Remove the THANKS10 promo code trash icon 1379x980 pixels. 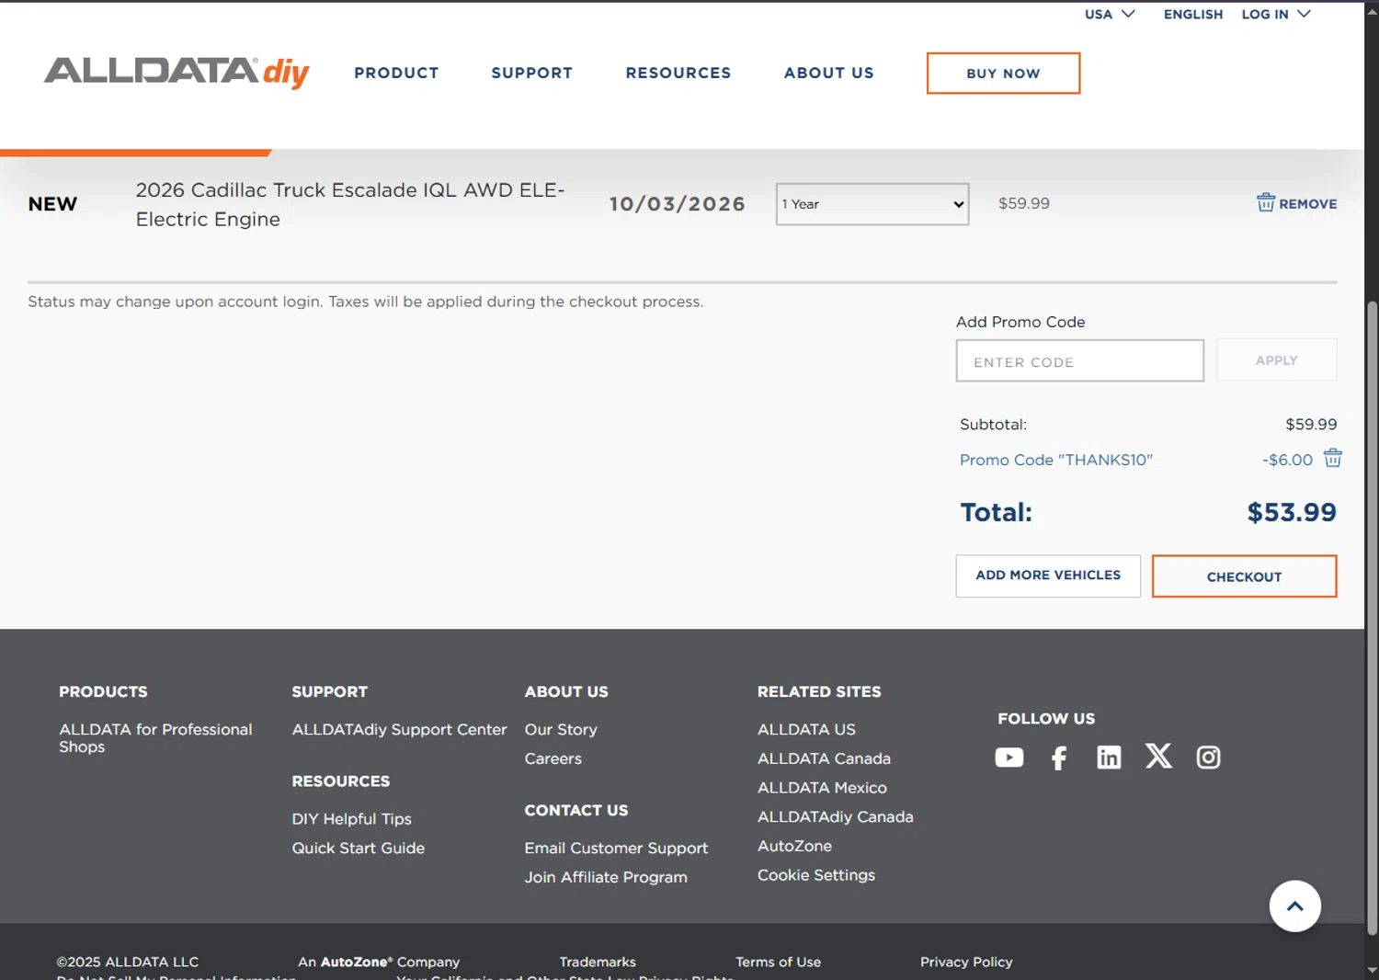[1332, 458]
